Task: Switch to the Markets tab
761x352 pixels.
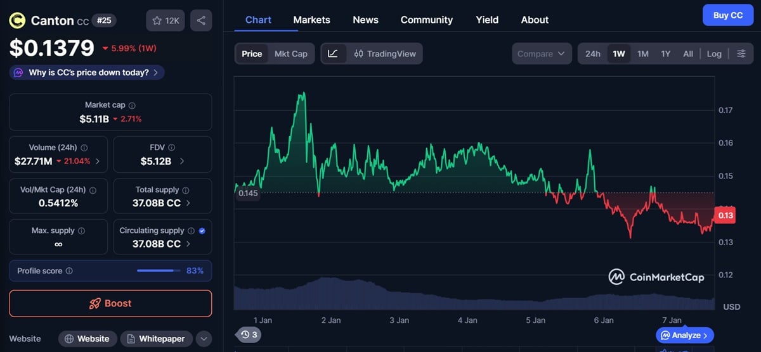Action: pos(311,20)
